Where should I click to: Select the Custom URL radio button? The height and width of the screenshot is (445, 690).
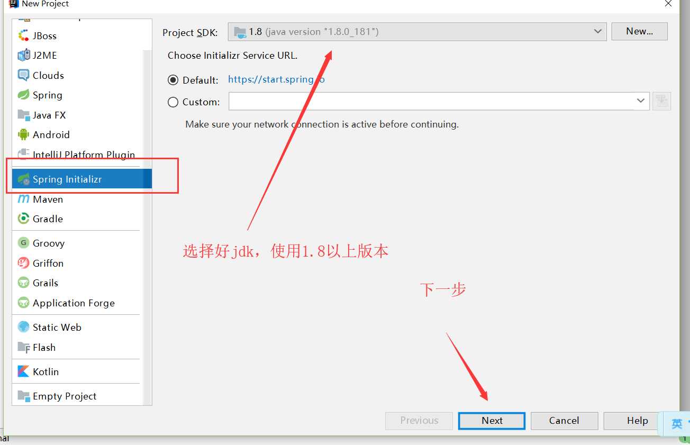[x=173, y=102]
